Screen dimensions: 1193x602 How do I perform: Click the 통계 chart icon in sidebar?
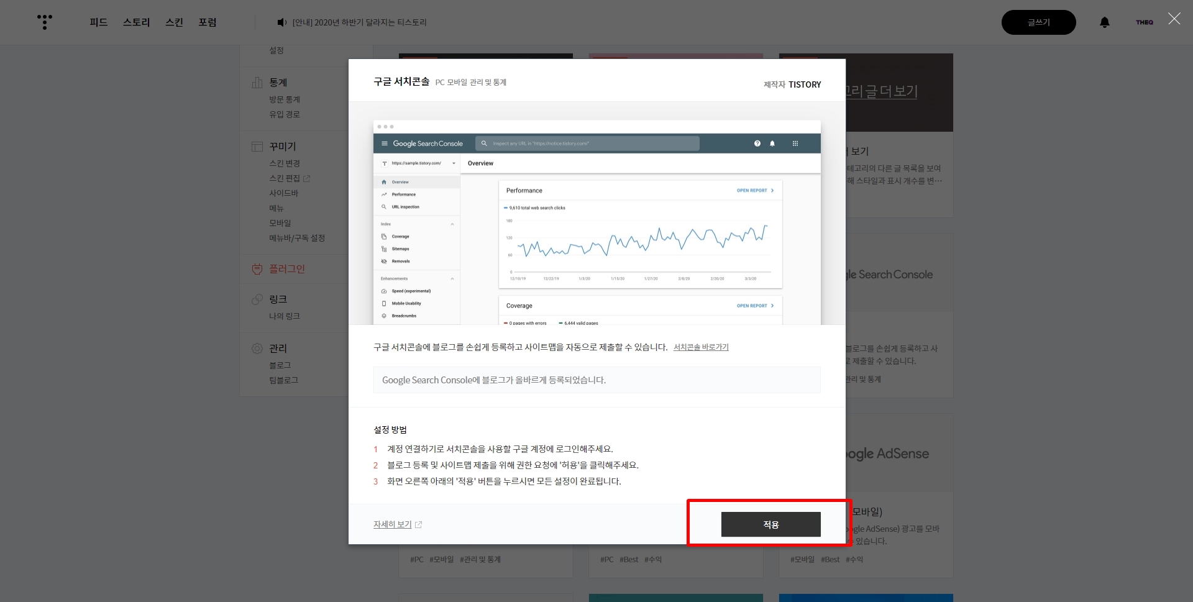tap(257, 82)
